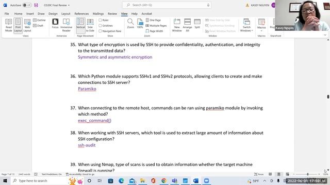
Task: Open Immersive Reader
Action: click(67, 25)
